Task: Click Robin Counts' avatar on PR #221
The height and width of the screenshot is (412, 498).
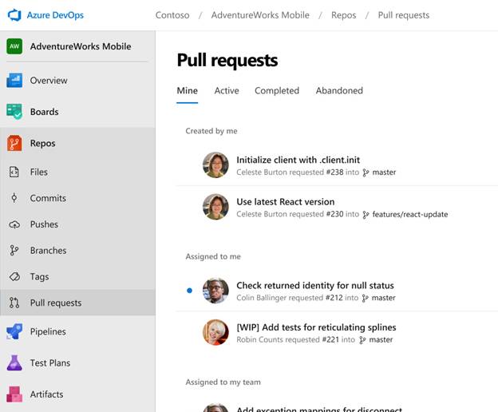Action: [215, 332]
